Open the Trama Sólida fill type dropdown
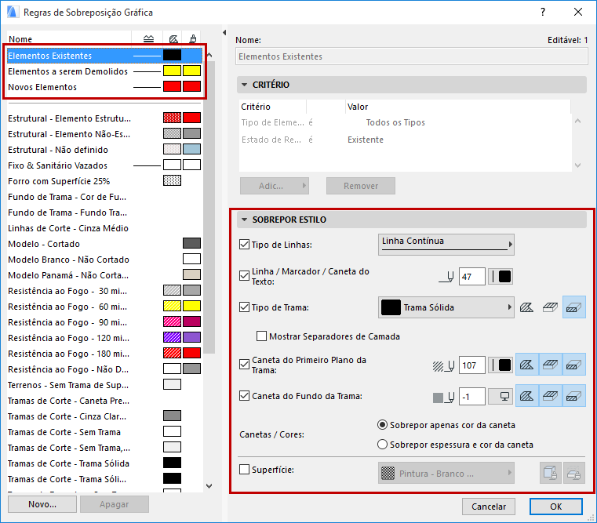Screen dimensions: 597x523 coord(446,307)
